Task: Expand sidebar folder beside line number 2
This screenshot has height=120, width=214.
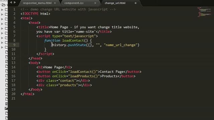Action: (x=2, y=14)
